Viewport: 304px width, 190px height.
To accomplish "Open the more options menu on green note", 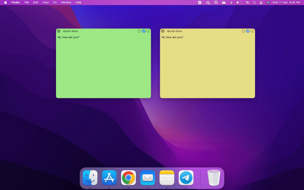I will pyautogui.click(x=148, y=31).
